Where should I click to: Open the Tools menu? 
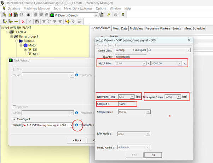(57, 9)
